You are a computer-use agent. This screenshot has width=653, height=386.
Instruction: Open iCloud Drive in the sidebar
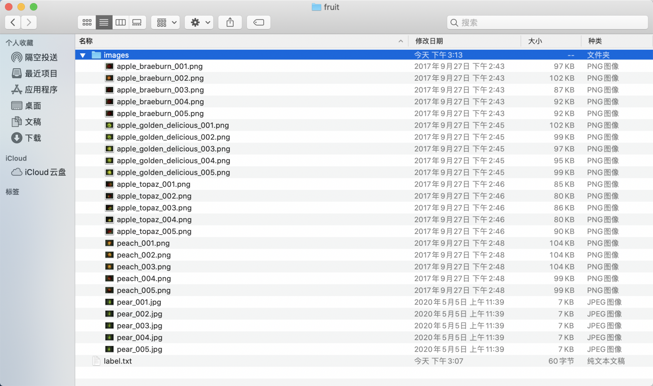[x=45, y=172]
